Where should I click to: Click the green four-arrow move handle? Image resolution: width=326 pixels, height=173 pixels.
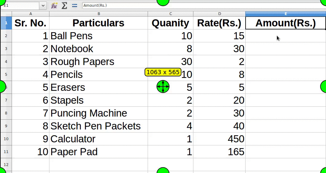coord(163,87)
